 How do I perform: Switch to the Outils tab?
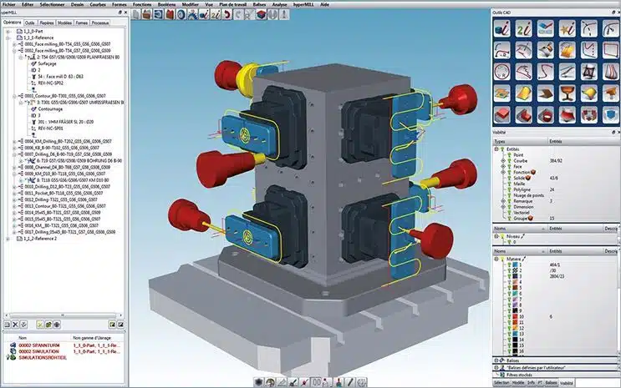[x=30, y=23]
